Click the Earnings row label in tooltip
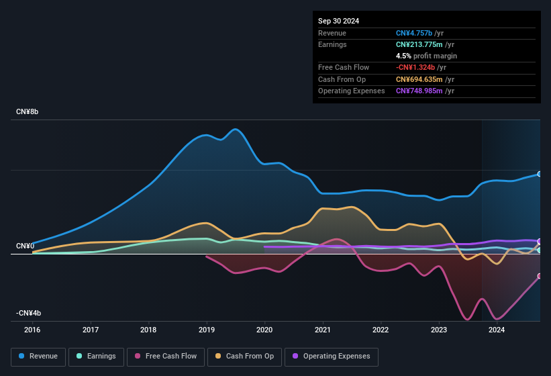Image resolution: width=551 pixels, height=376 pixels. [x=332, y=44]
